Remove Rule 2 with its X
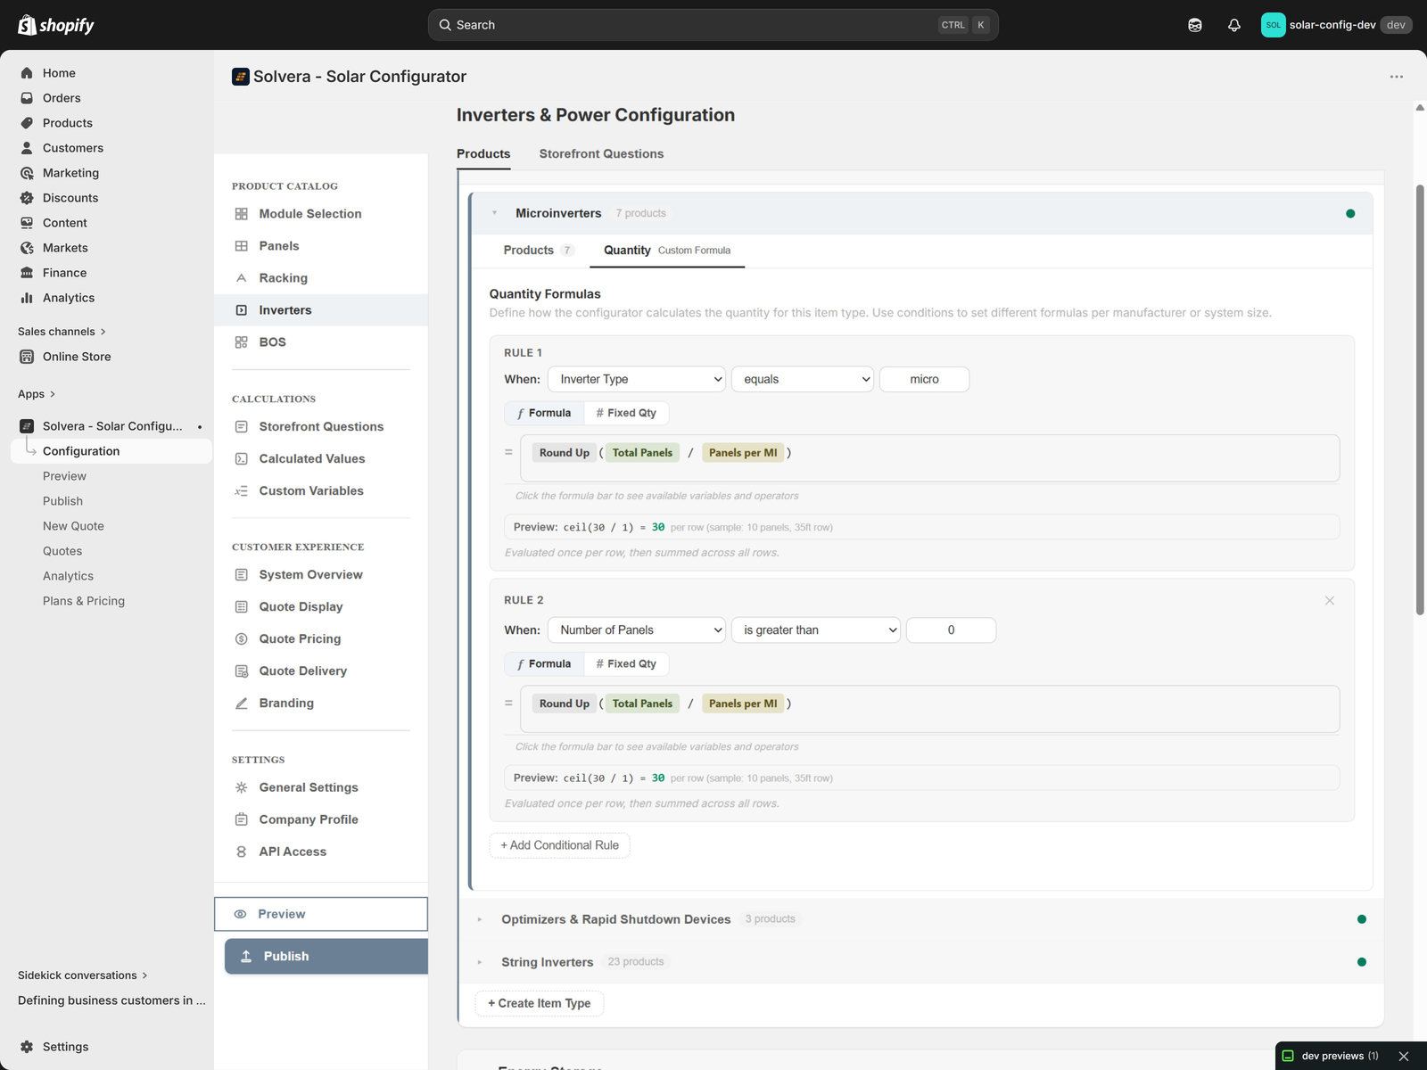The height and width of the screenshot is (1070, 1427). point(1330,601)
